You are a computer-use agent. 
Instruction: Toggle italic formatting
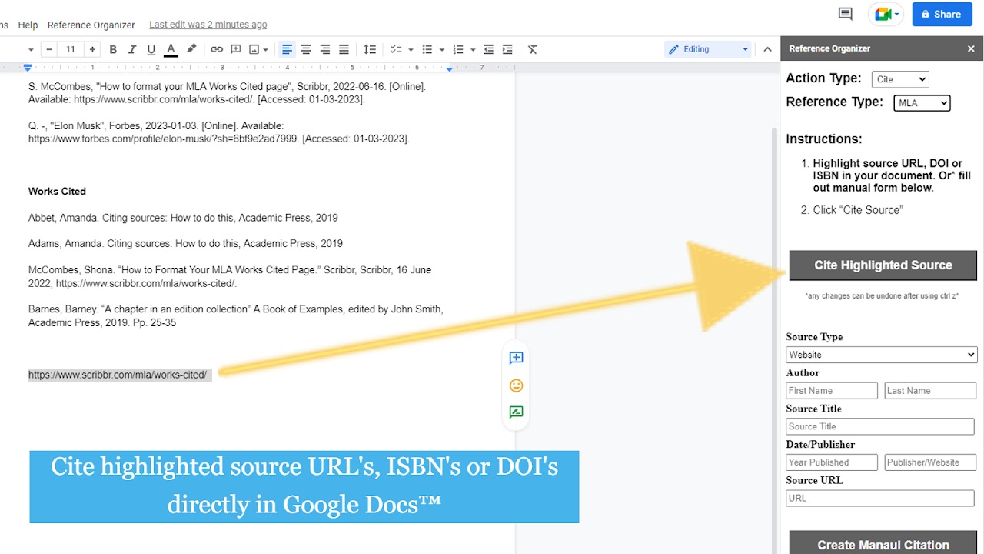132,49
